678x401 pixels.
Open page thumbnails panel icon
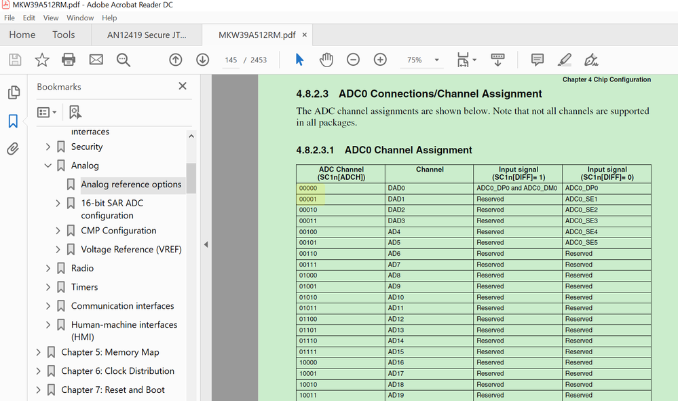tap(14, 92)
